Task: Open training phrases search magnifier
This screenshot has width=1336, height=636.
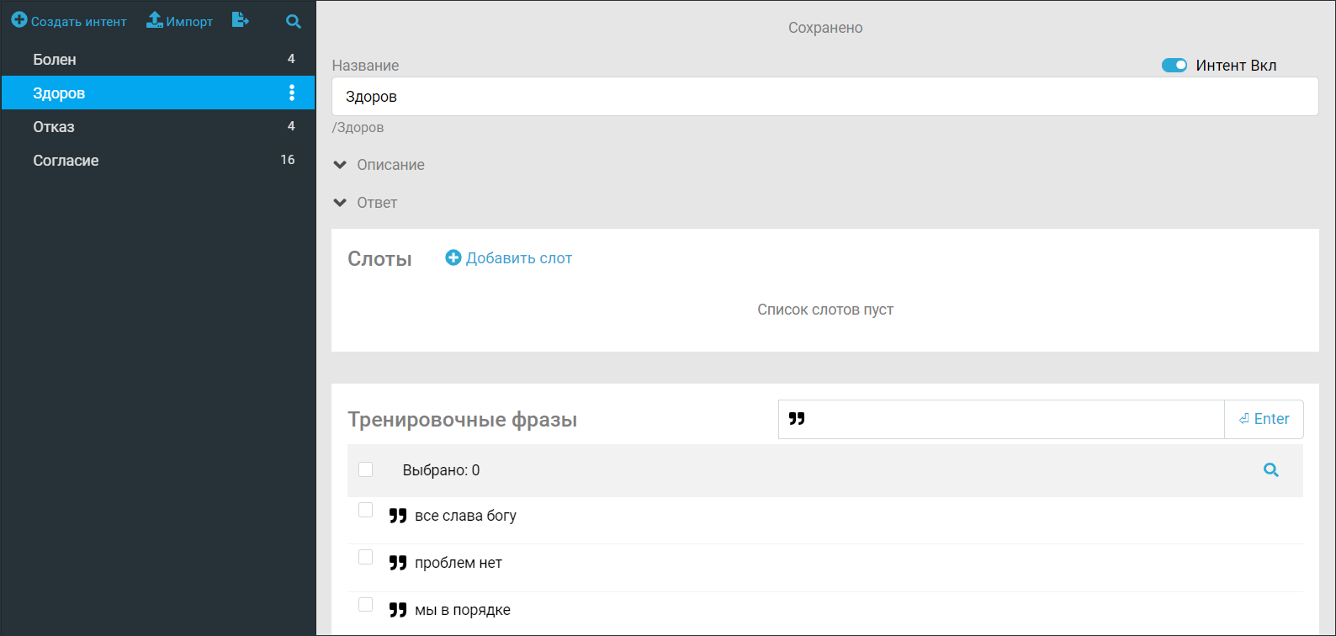Action: click(1271, 470)
